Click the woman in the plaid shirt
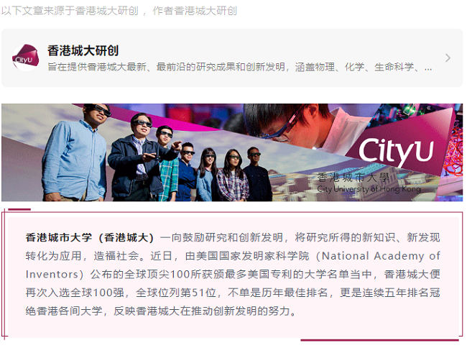This screenshot has width=467, height=348. [232, 176]
